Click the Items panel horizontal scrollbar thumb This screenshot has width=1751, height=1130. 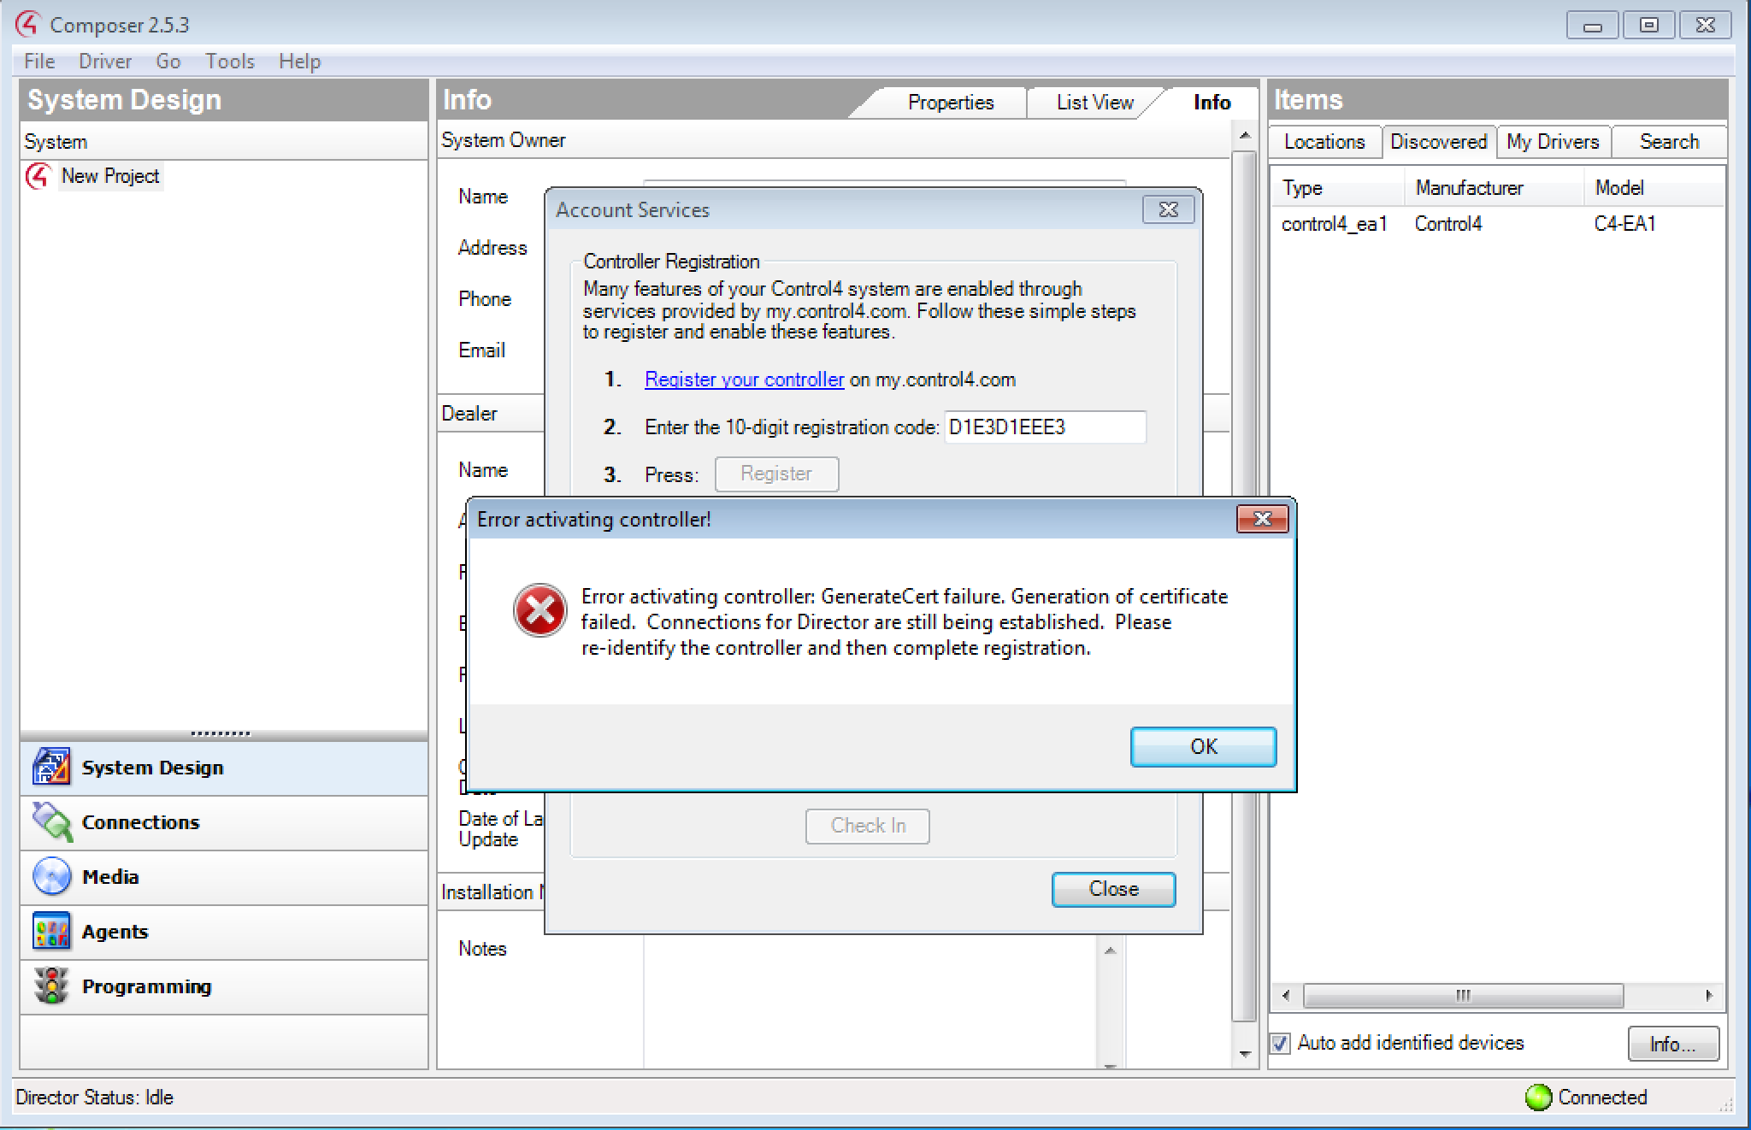click(1463, 996)
